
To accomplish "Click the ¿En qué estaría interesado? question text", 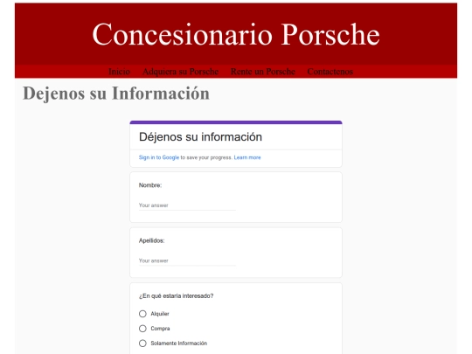I will [x=176, y=296].
